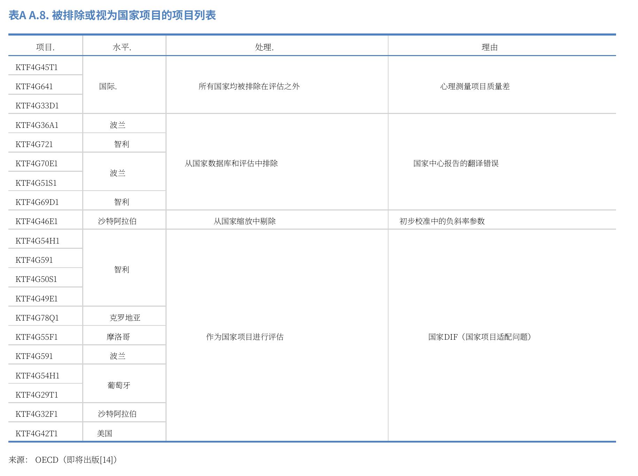Click item code KTF4G55F1
The width and height of the screenshot is (638, 476).
[37, 337]
